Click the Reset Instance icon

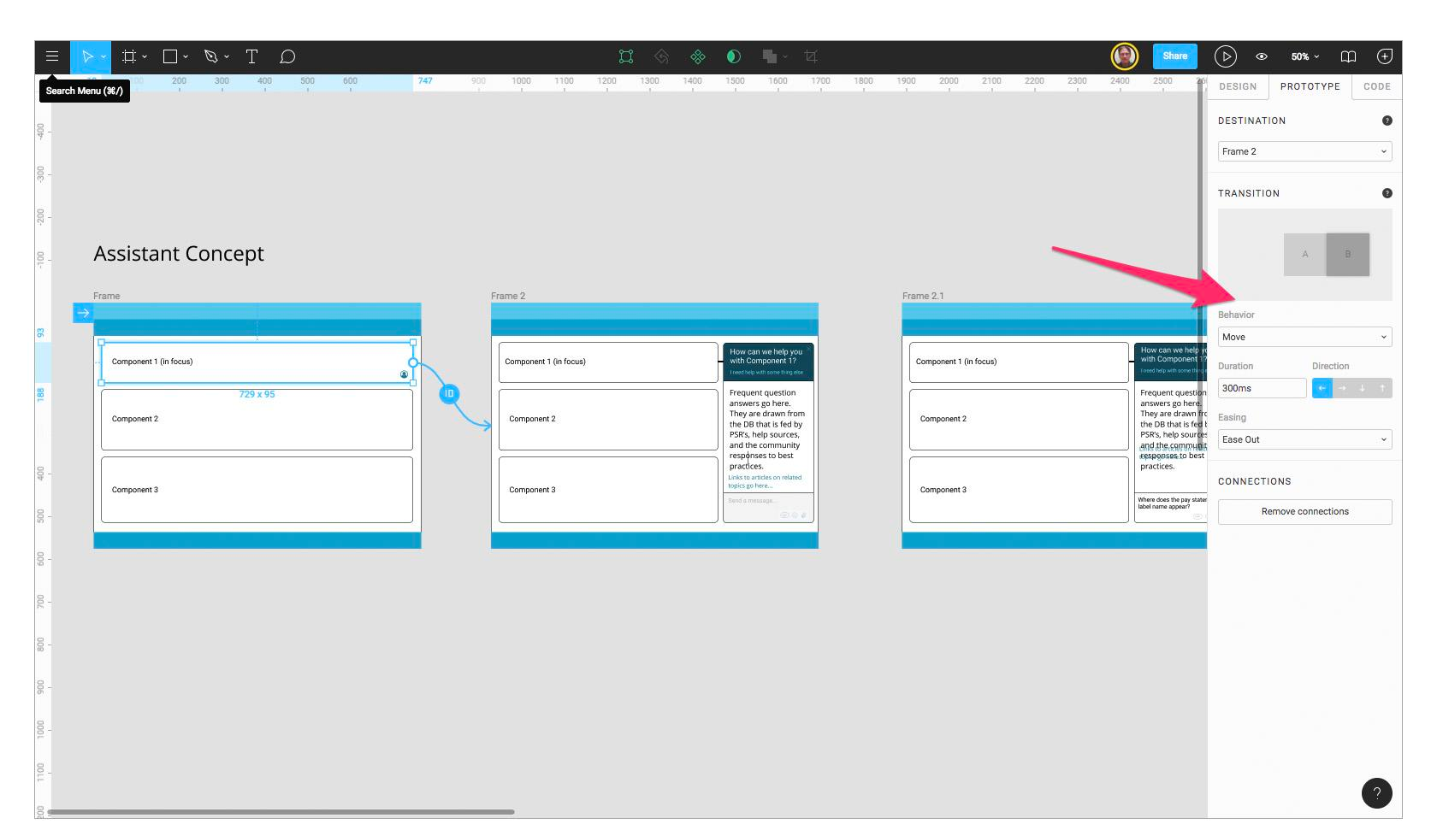point(661,56)
